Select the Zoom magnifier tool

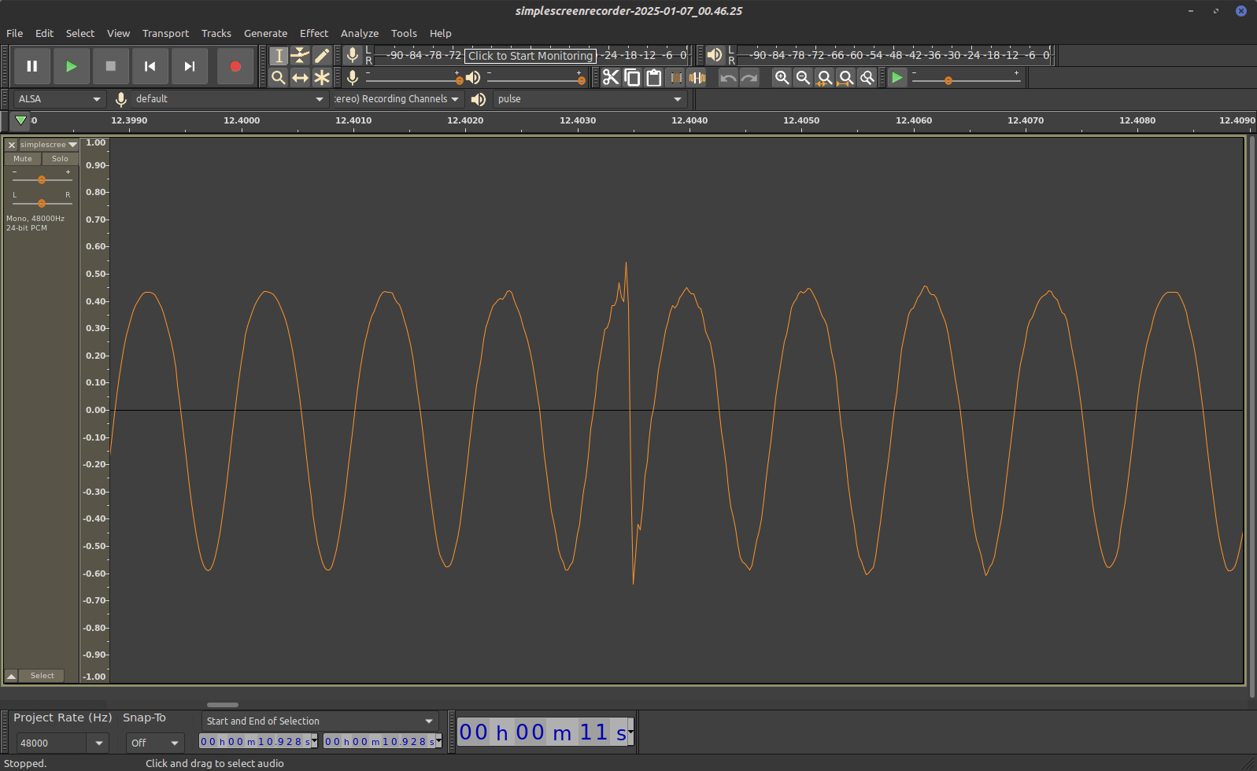click(279, 77)
